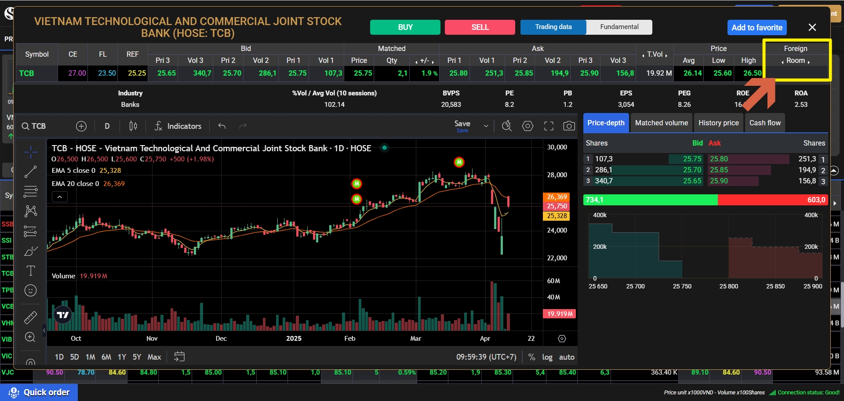Viewport: 844px width, 401px height.
Task: Toggle the +/- column arrows
Action: click(424, 61)
